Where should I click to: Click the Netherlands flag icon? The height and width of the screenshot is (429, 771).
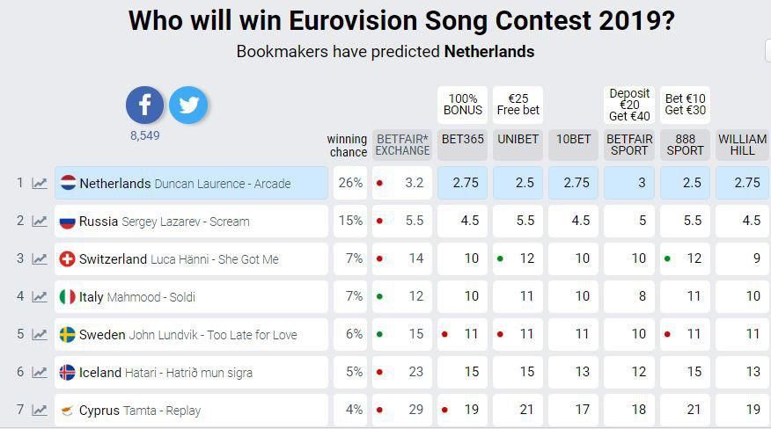tap(68, 184)
